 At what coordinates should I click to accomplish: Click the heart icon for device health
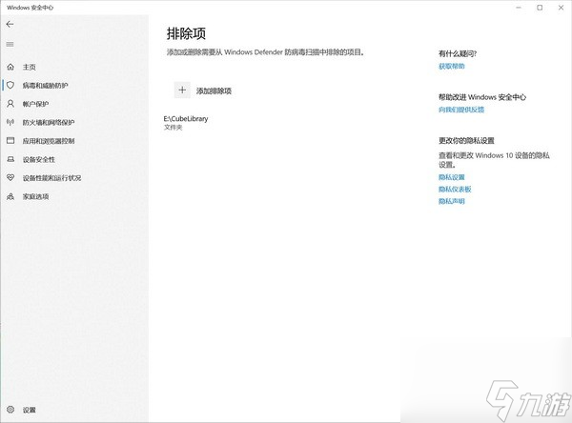coord(10,177)
